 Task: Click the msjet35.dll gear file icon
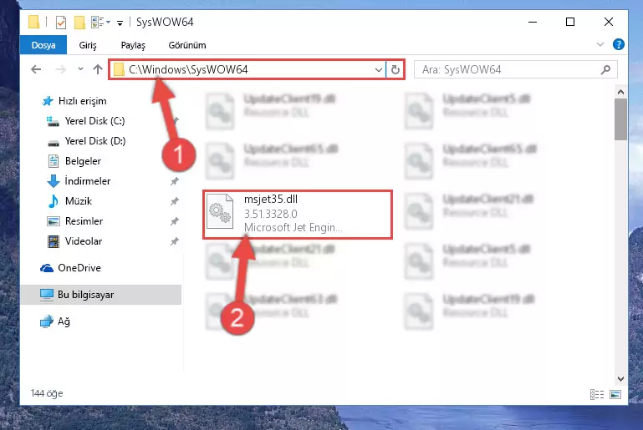[220, 211]
